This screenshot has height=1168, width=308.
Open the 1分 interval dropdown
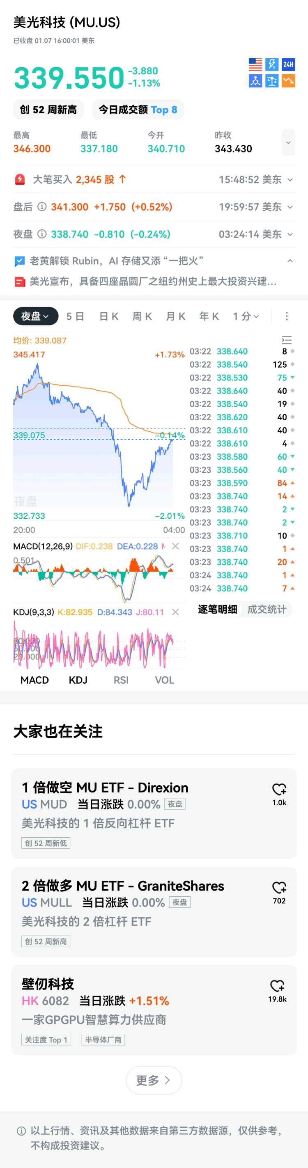(x=246, y=316)
